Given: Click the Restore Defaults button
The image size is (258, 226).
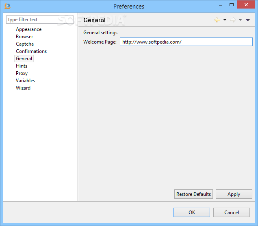Looking at the screenshot, I should [x=193, y=194].
